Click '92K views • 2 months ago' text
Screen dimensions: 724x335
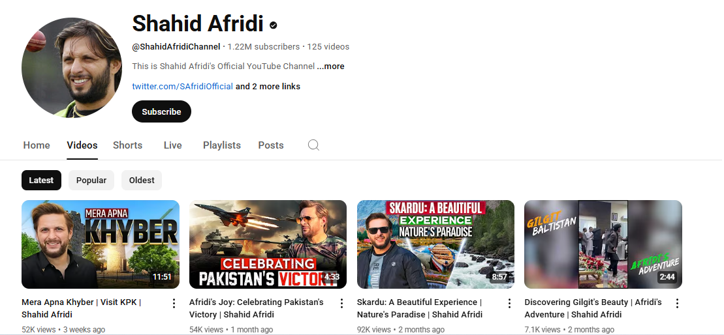tap(401, 330)
